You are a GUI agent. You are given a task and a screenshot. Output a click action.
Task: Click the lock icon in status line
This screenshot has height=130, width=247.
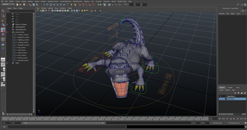click(x=71, y=5)
